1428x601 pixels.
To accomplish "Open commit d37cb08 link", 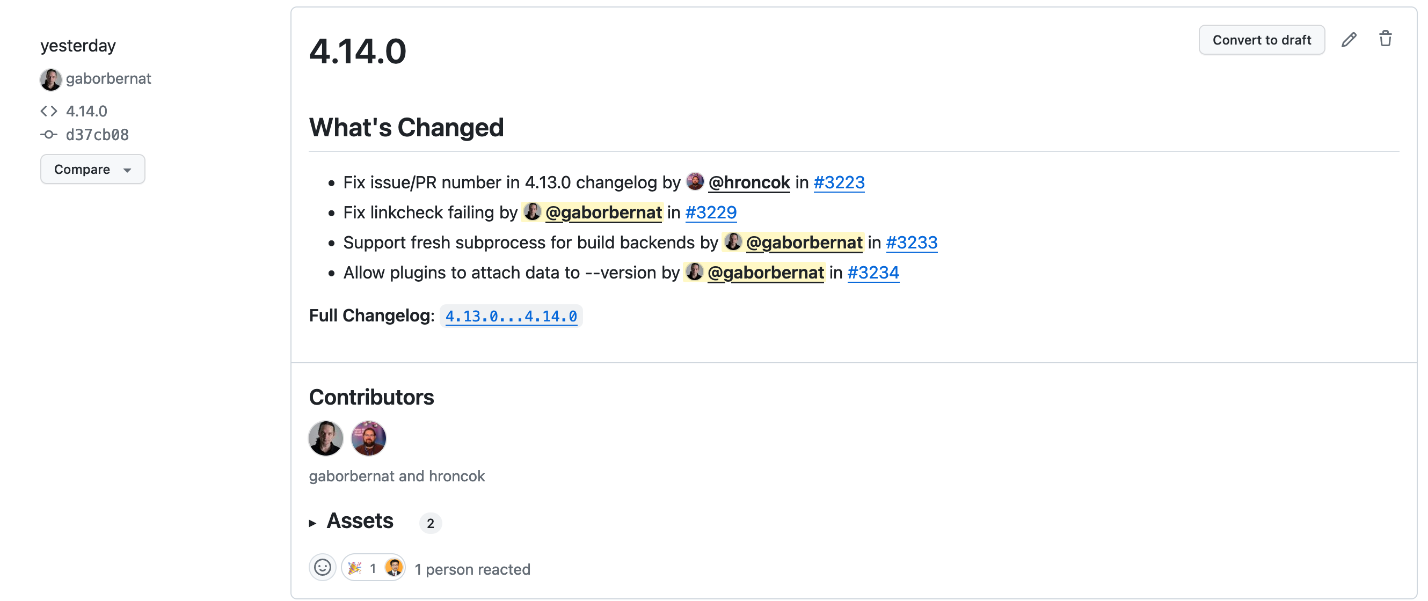I will point(97,135).
